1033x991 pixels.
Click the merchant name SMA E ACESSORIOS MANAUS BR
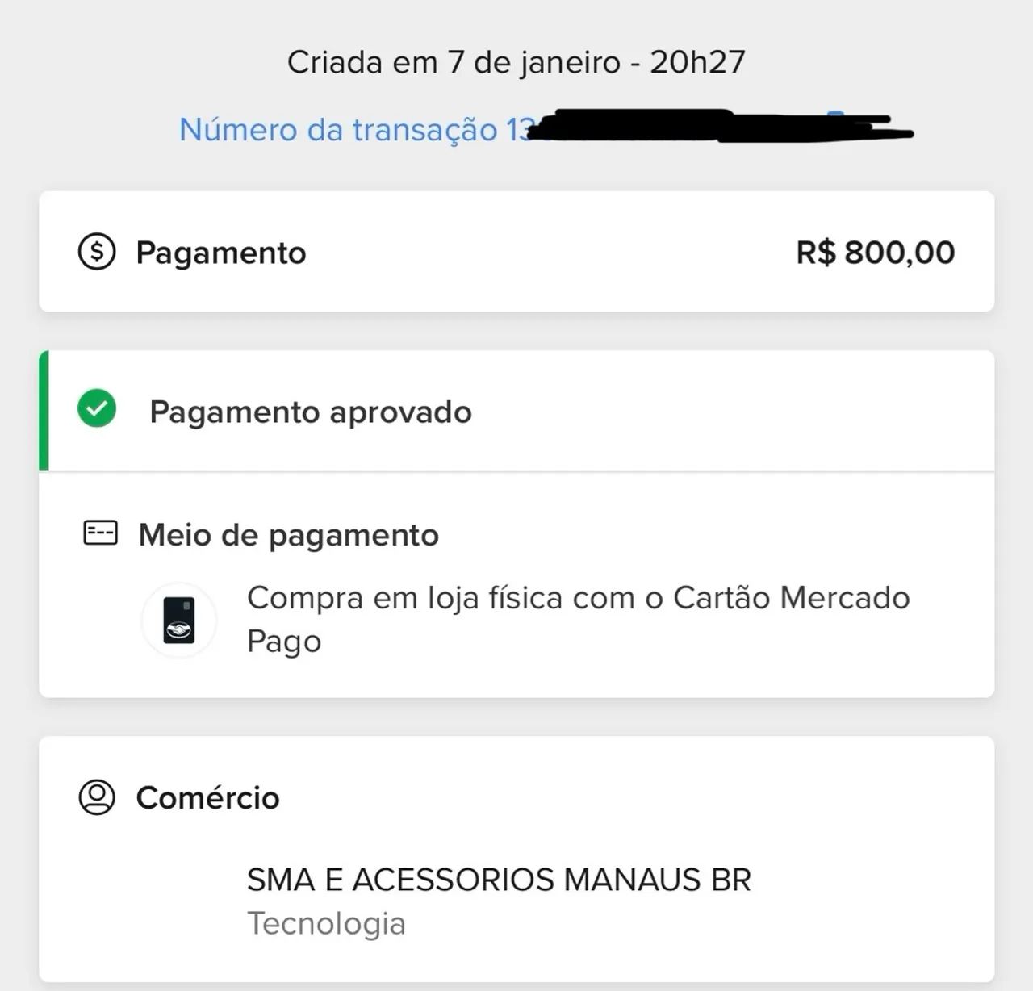coord(499,880)
